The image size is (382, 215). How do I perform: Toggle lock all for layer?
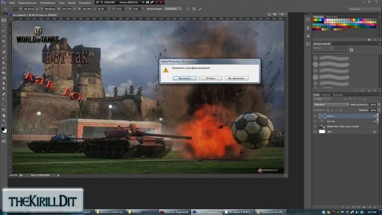click(341, 110)
